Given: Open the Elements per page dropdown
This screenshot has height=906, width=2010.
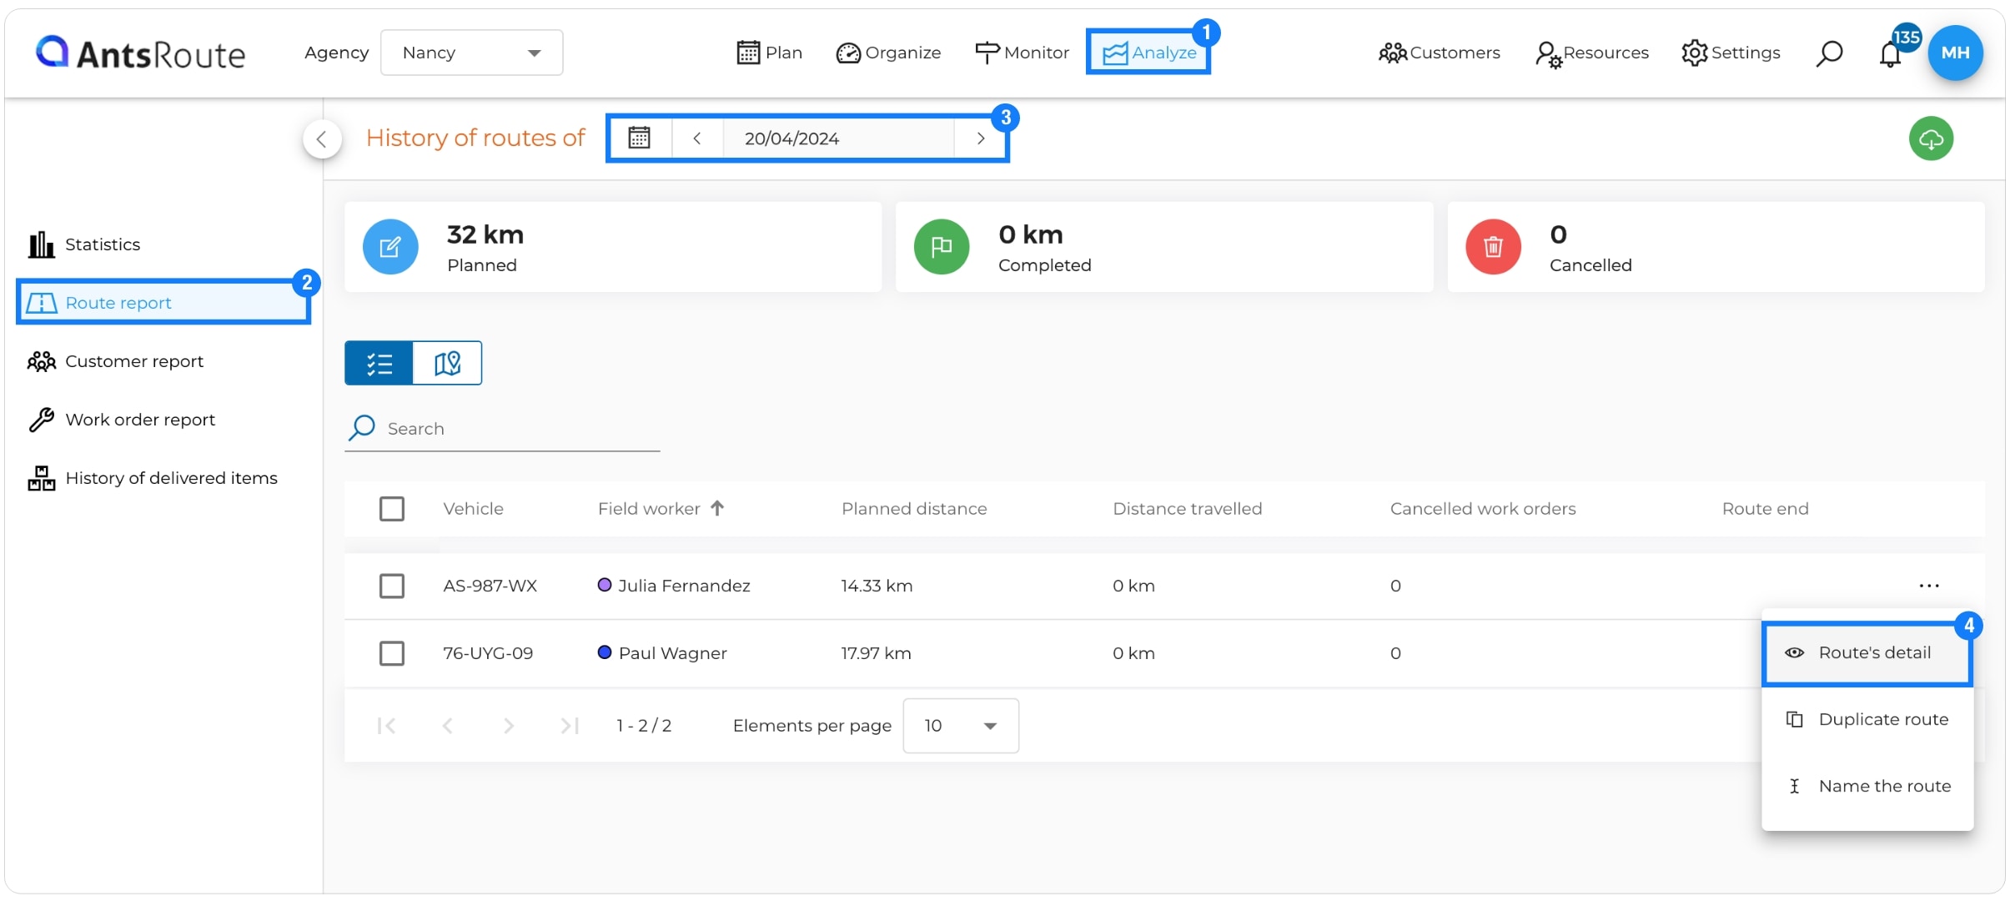Looking at the screenshot, I should [x=961, y=726].
